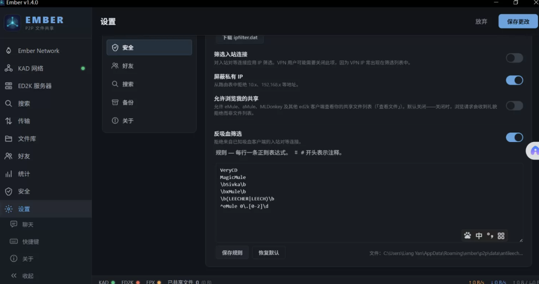Enable the 筛选入站连接 toggle

(x=514, y=58)
